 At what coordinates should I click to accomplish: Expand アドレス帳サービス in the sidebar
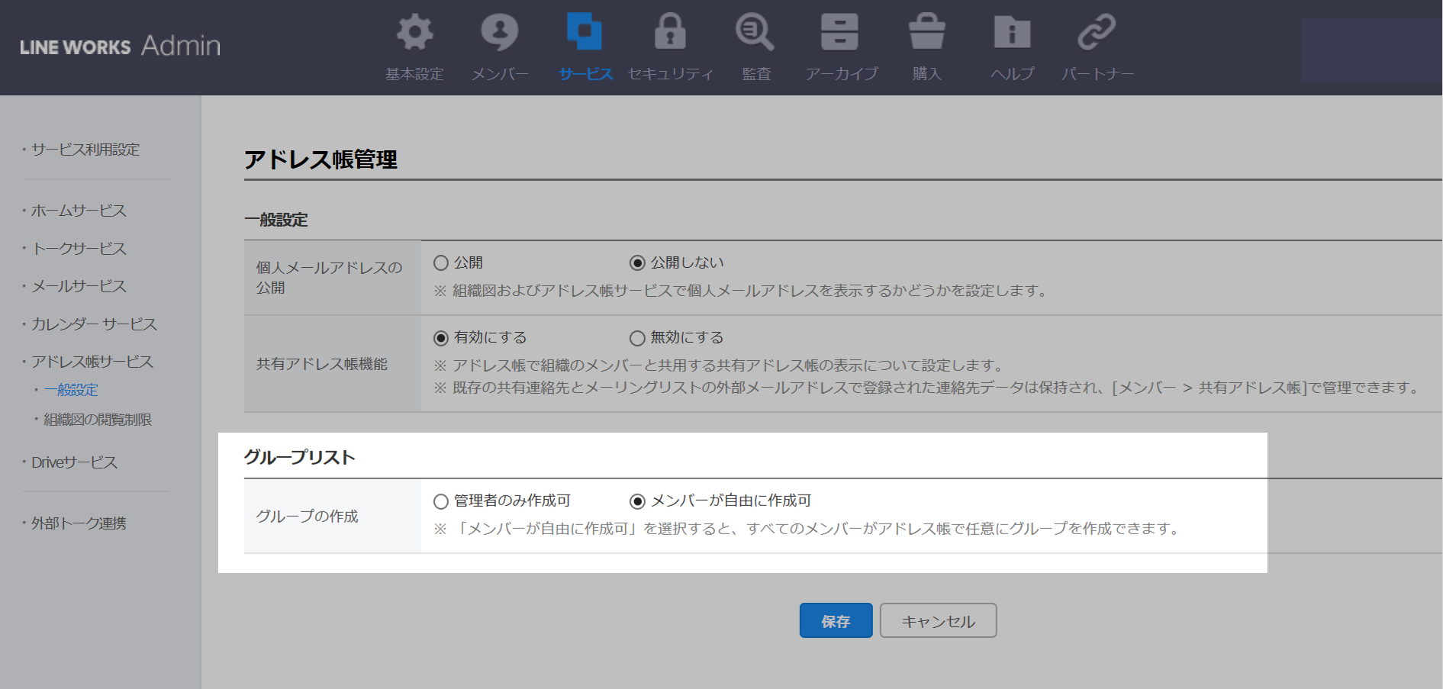(92, 362)
